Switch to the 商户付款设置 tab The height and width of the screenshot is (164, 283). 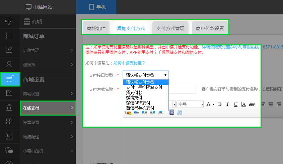click(210, 28)
